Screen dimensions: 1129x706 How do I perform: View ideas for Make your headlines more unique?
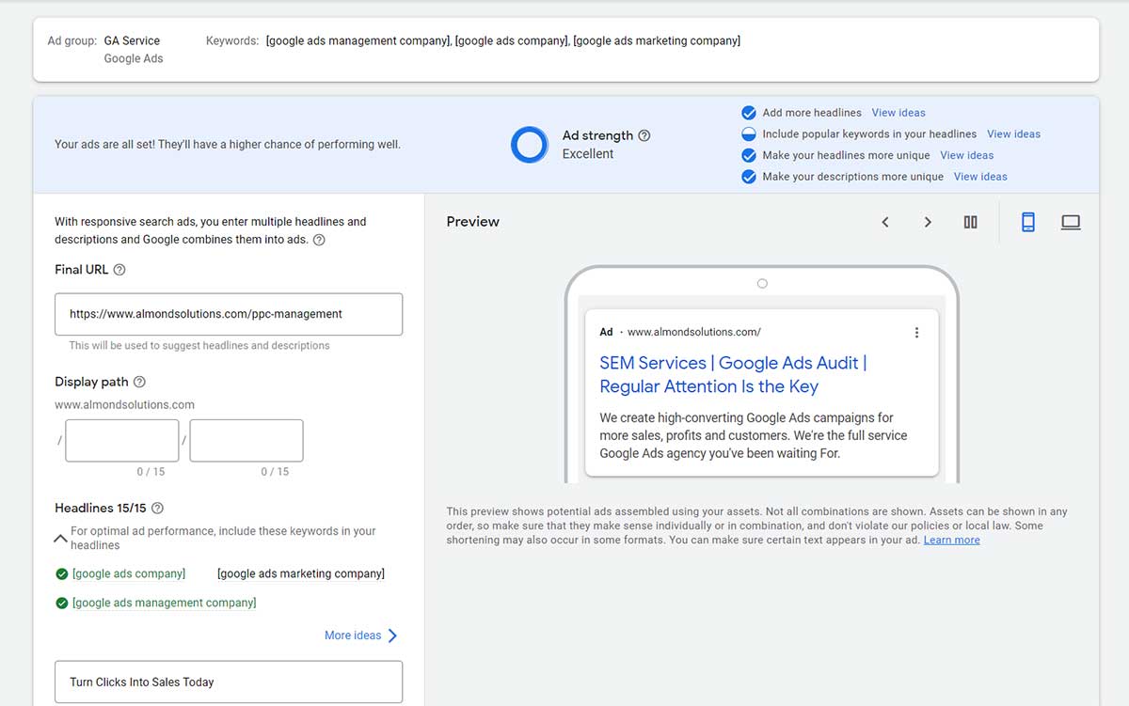point(966,155)
